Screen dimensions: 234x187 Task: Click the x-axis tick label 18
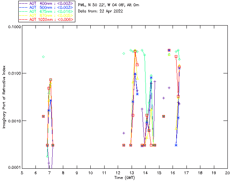200,173
